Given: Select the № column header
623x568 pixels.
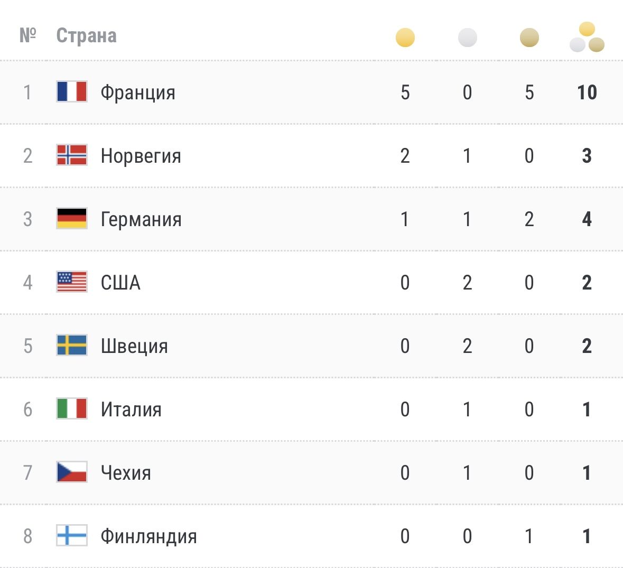Looking at the screenshot, I should coord(27,36).
